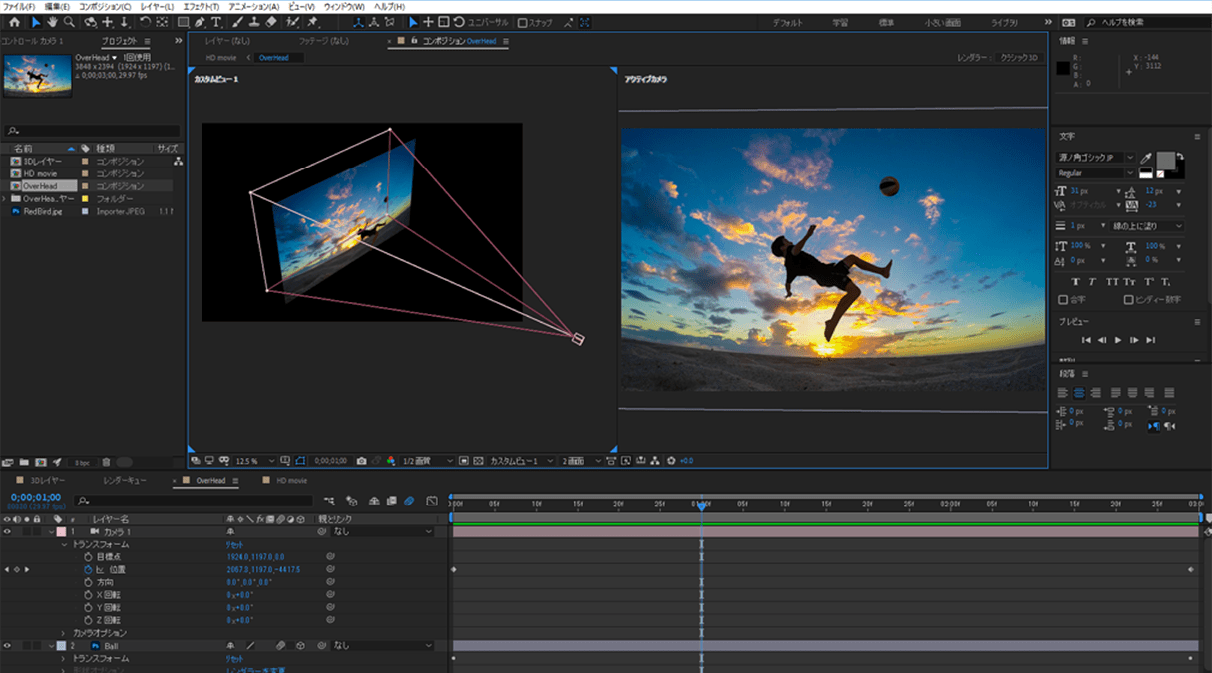Collapse the トランスフォーム group of カメラ 1

click(x=65, y=545)
